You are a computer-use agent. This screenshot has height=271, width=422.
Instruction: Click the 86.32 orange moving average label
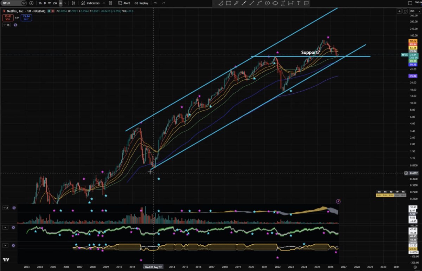tap(413, 41)
